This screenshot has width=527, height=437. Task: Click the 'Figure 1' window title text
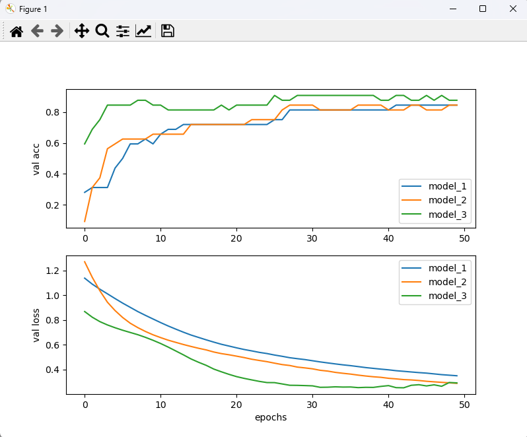tap(33, 9)
